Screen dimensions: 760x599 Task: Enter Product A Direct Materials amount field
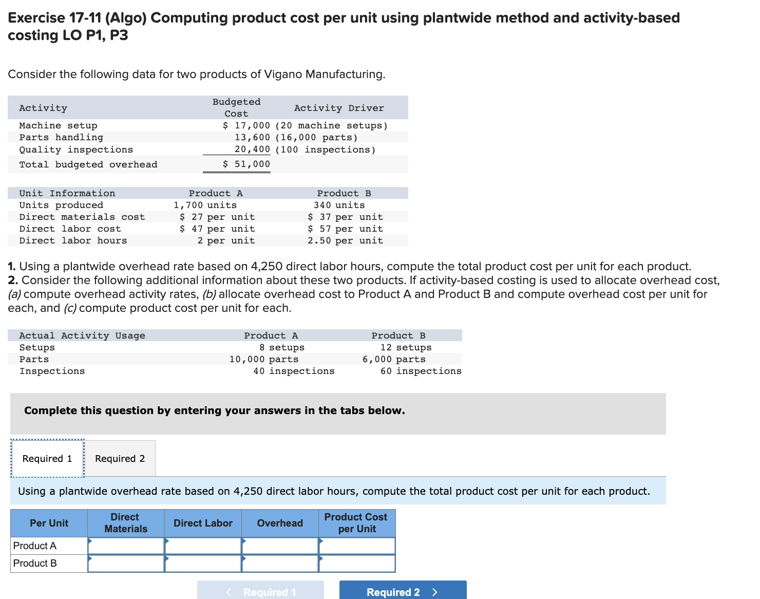point(126,546)
